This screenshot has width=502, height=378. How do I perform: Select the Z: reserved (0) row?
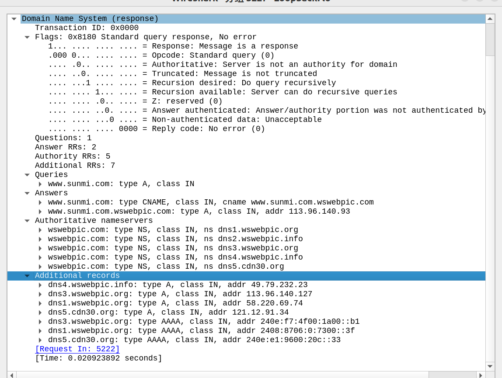(x=246, y=101)
